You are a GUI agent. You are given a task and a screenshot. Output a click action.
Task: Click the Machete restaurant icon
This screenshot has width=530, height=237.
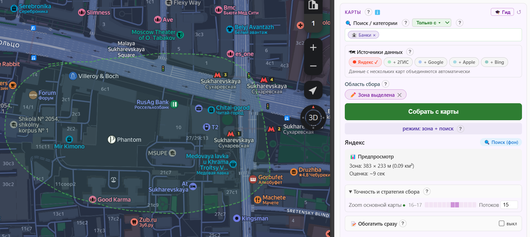click(x=258, y=200)
